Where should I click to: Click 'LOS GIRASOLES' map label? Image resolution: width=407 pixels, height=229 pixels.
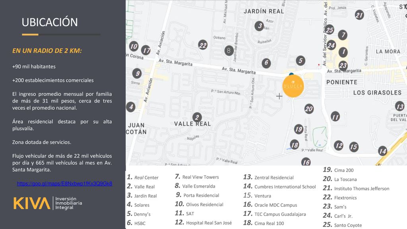(x=377, y=93)
